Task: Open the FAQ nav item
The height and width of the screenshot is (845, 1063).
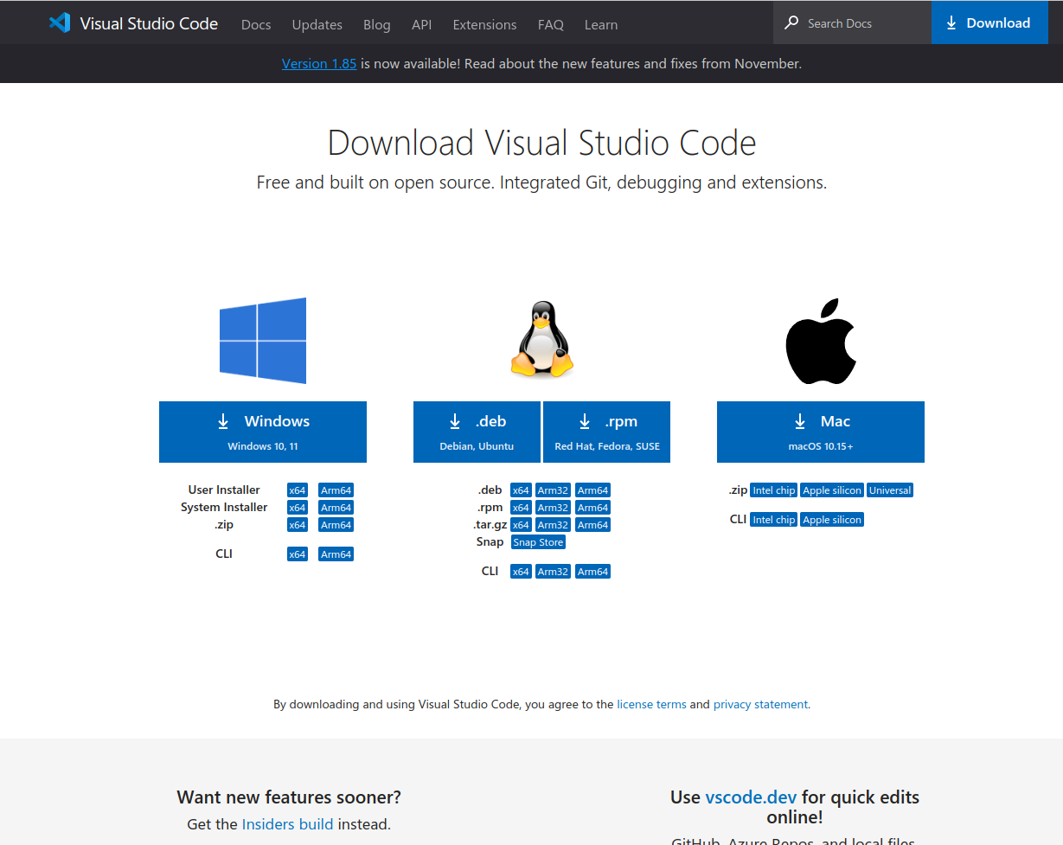Action: click(x=551, y=24)
